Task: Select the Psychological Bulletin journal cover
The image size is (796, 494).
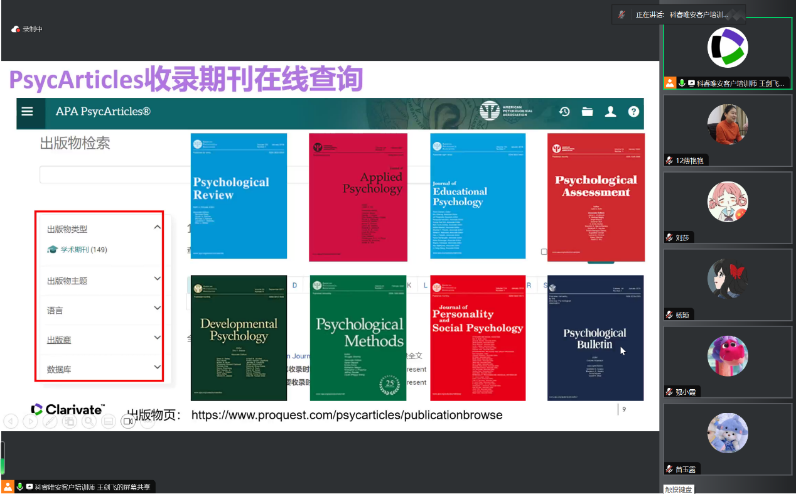Action: pyautogui.click(x=595, y=338)
